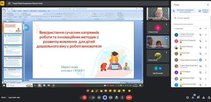
Task: Collapse the Співавтори participants group
Action: click(x=206, y=29)
